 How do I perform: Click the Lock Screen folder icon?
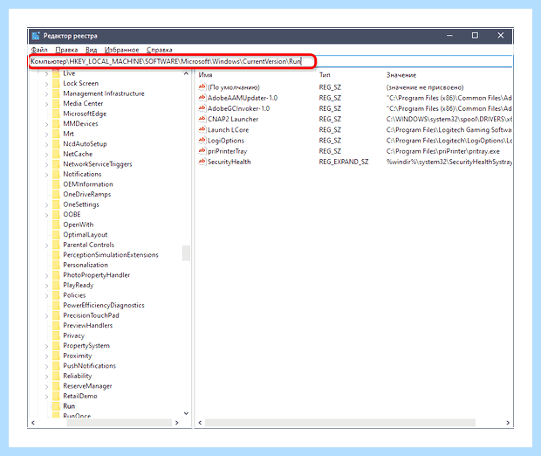pos(56,83)
